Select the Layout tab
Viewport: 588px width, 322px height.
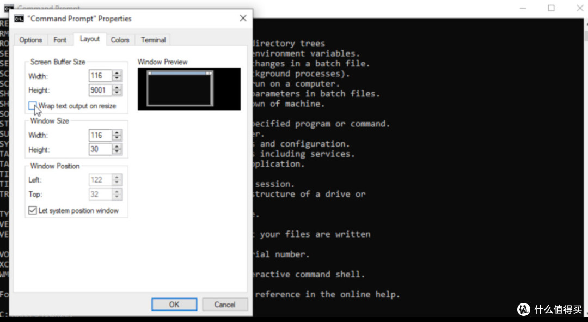click(x=90, y=39)
